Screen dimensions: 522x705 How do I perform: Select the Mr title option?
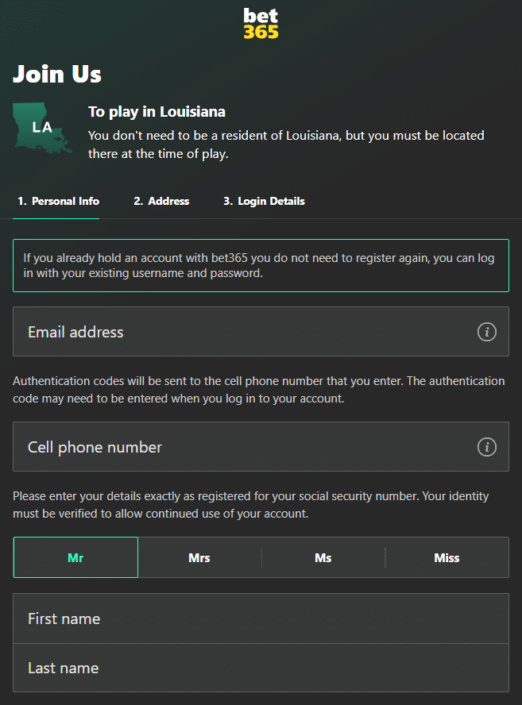click(75, 557)
